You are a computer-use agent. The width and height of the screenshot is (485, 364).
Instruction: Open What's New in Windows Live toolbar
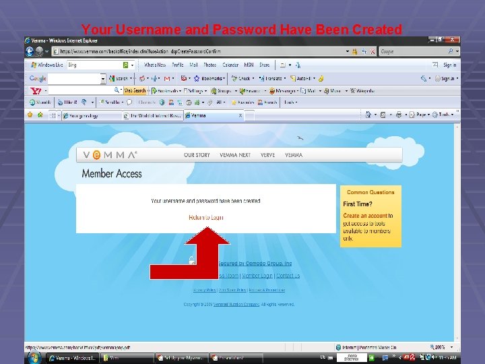[155, 65]
